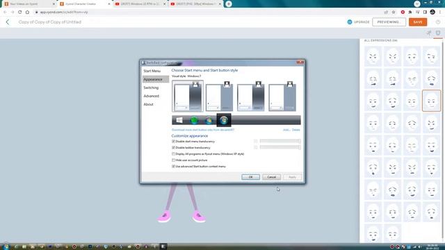Open Download more start button orbs link
Viewport: 445px width, 250px height.
click(x=203, y=130)
